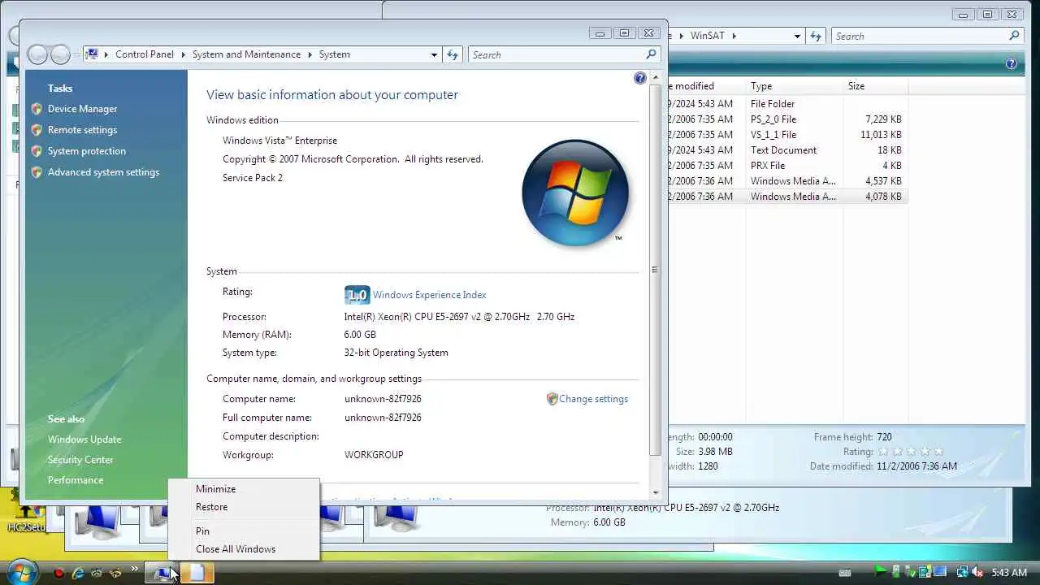Click the System and Maintenance breadcrumb
This screenshot has width=1040, height=585.
click(246, 54)
